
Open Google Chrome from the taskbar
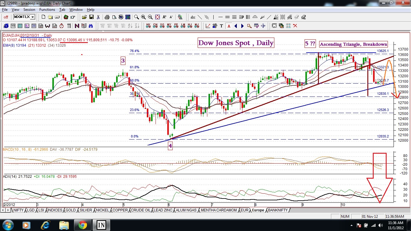click(83, 225)
